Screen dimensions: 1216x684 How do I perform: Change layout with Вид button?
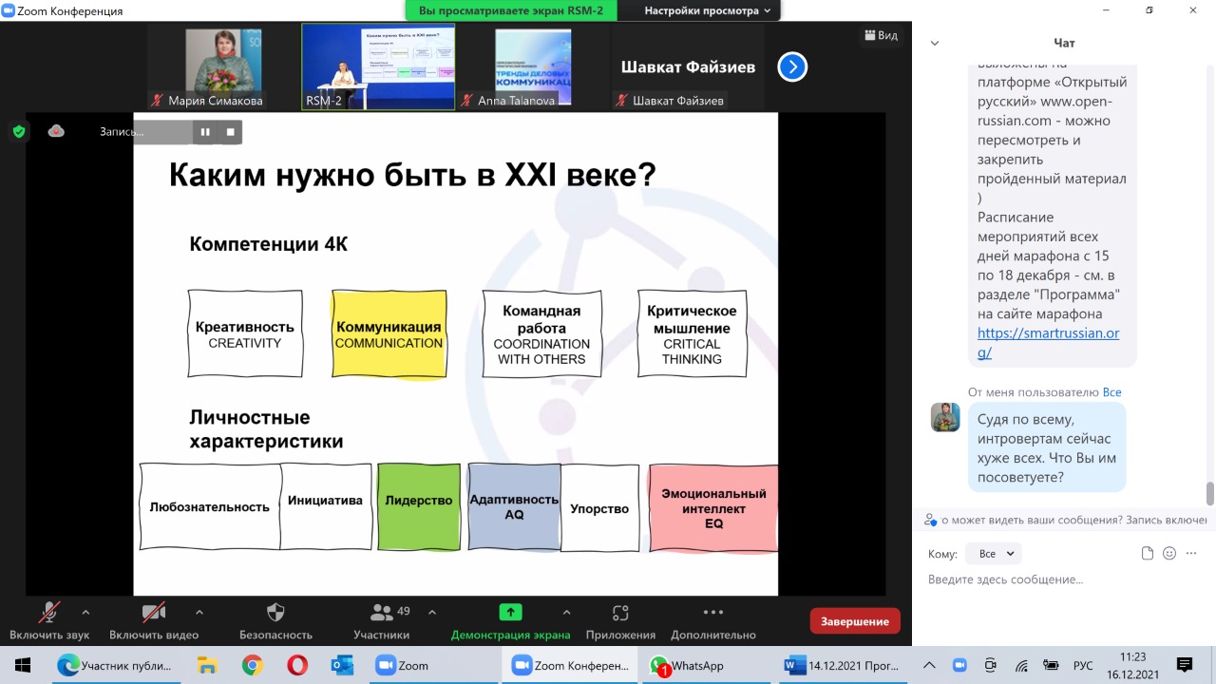coord(882,35)
